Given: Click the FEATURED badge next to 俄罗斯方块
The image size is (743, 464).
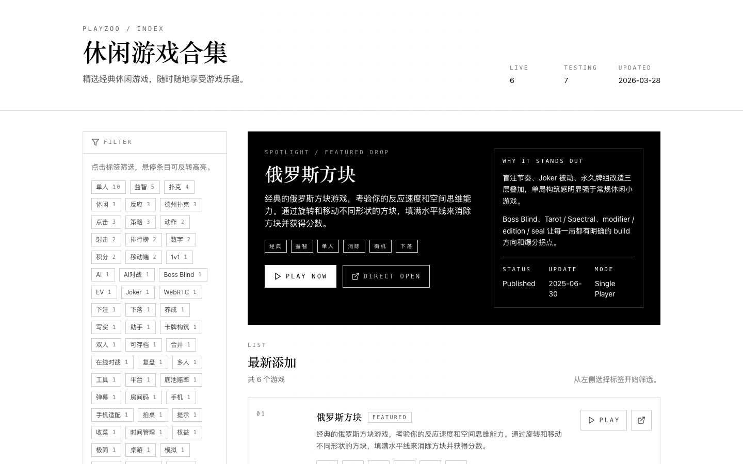Looking at the screenshot, I should (x=390, y=417).
